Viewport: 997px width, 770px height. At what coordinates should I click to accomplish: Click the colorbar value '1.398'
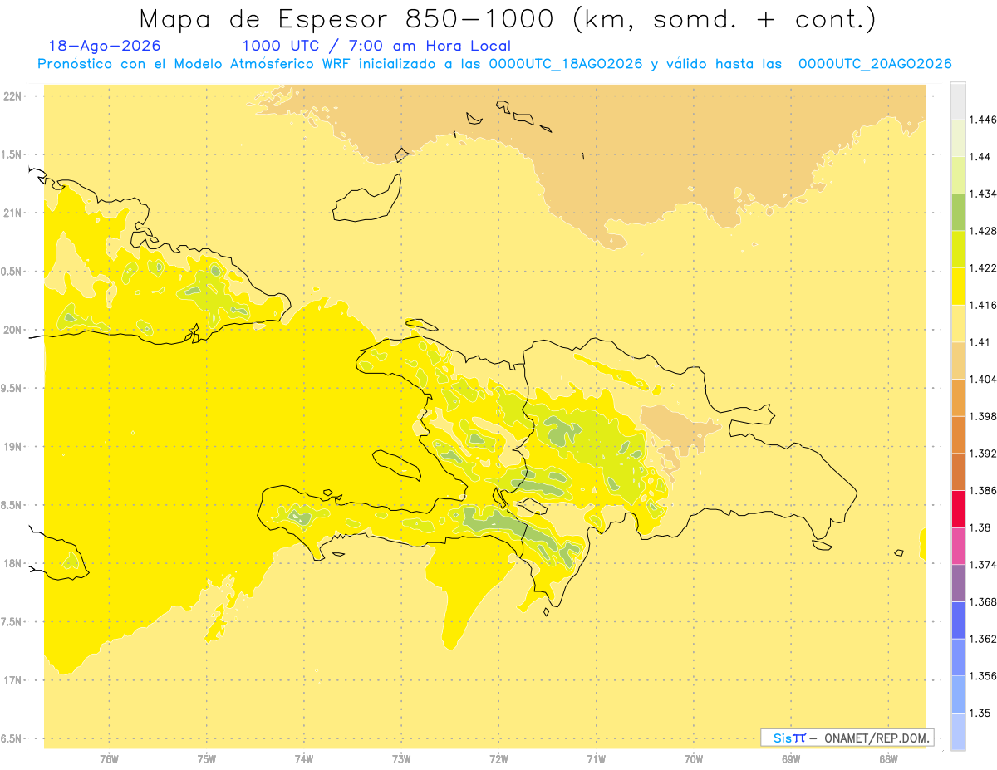[982, 416]
